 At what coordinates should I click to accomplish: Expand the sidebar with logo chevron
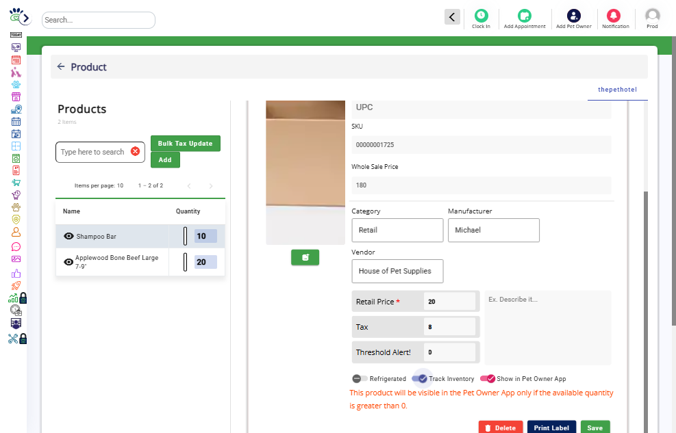(x=26, y=18)
